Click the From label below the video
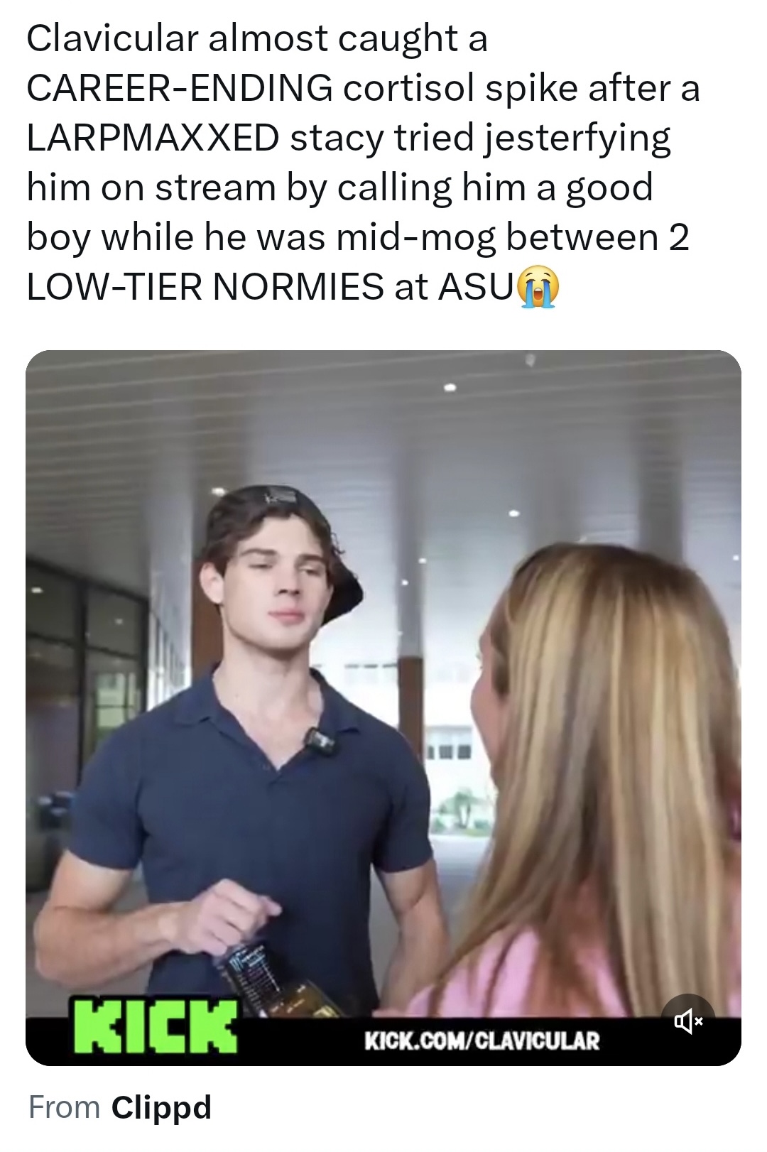The width and height of the screenshot is (767, 1152). click(65, 1107)
